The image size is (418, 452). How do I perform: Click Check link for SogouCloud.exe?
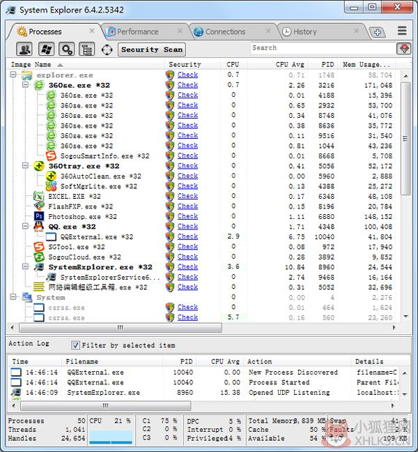coord(187,257)
